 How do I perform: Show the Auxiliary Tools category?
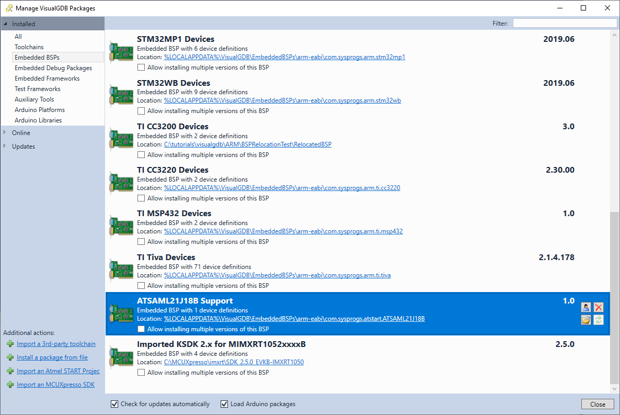[35, 99]
